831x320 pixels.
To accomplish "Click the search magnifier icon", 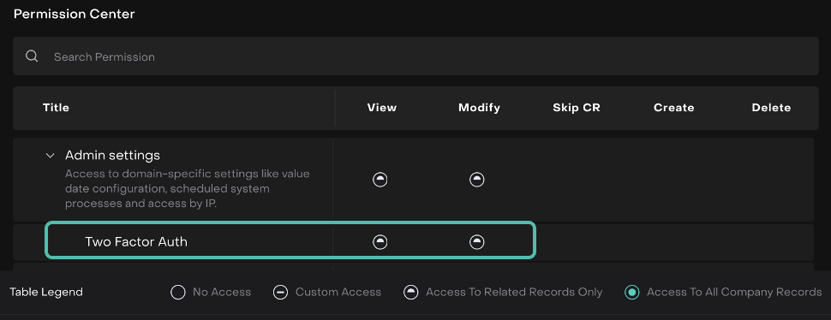I will tap(32, 56).
